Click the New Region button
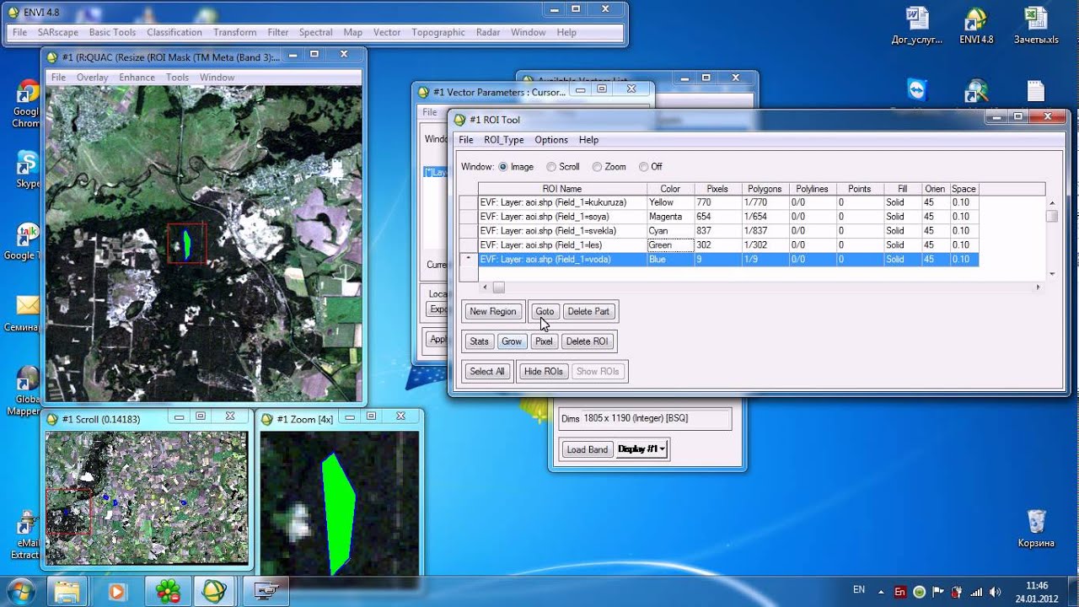The width and height of the screenshot is (1079, 607). click(x=493, y=311)
